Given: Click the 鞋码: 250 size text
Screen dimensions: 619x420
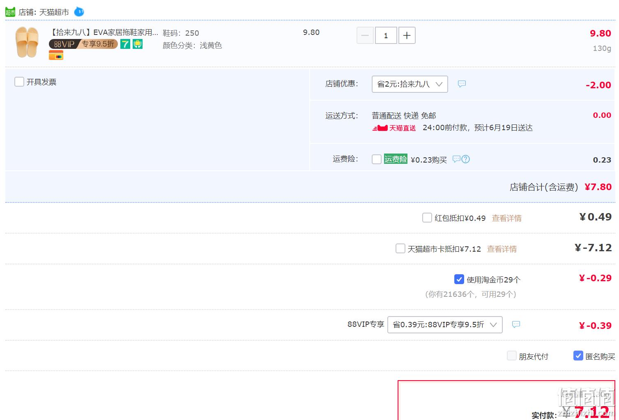Looking at the screenshot, I should [181, 33].
